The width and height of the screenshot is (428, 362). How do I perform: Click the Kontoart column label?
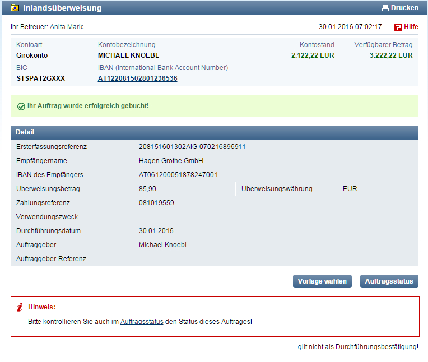(x=29, y=45)
